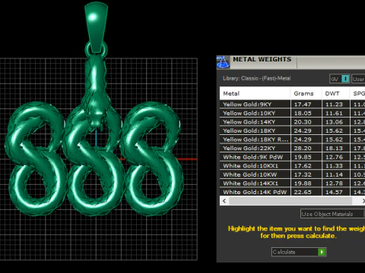Click the 18.13 DWT value
Image resolution: width=365 pixels, height=273 pixels.
coord(334,148)
